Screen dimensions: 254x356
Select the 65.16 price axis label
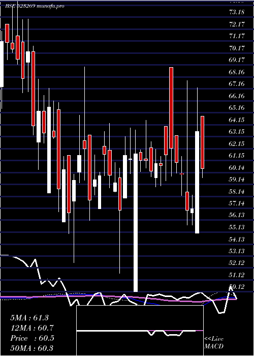(237, 108)
